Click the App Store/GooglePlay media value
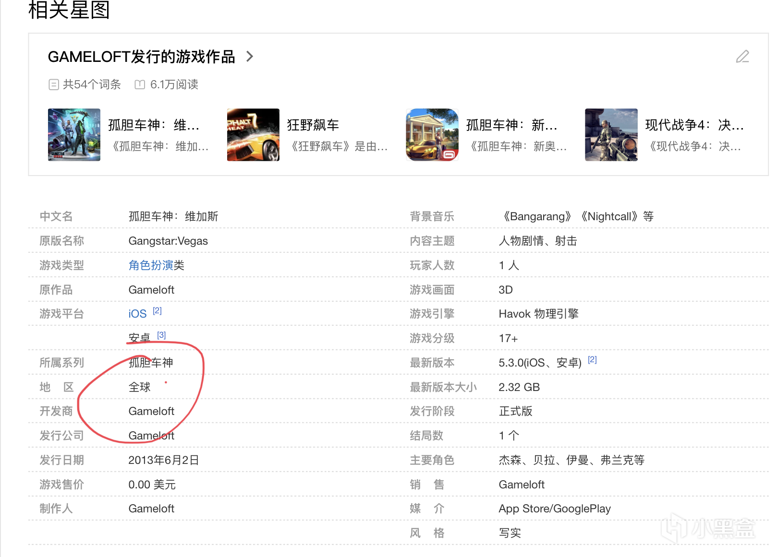Viewport: 778px width, 557px height. [555, 509]
